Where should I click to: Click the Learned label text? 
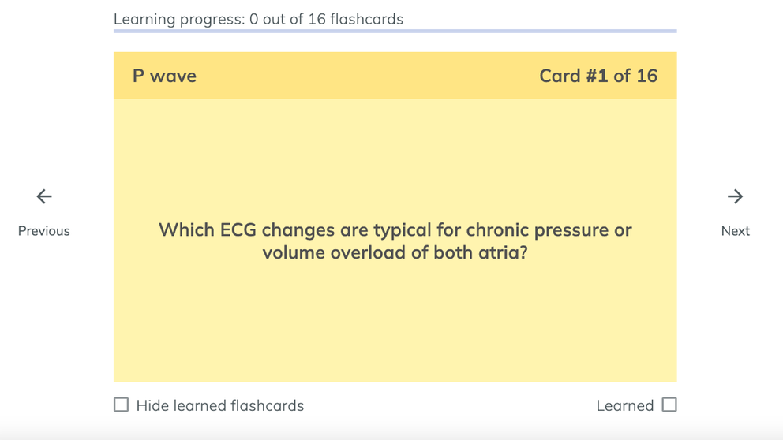tap(624, 405)
